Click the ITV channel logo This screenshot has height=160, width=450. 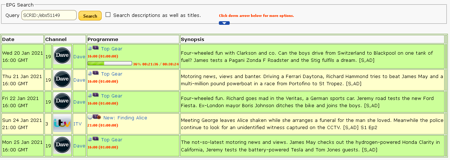pos(62,124)
